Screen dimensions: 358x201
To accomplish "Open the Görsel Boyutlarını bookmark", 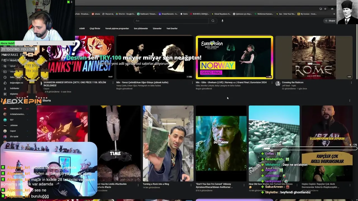I will pyautogui.click(x=221, y=14).
